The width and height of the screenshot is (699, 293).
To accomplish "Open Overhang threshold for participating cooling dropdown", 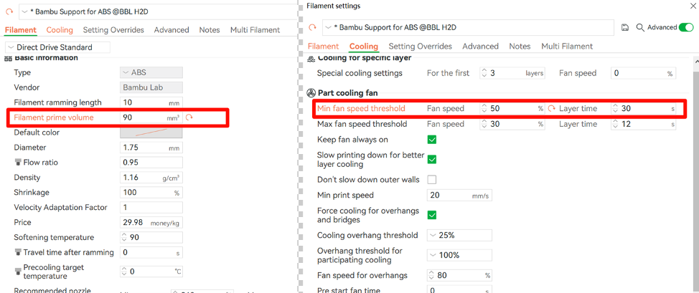I will pyautogui.click(x=459, y=255).
